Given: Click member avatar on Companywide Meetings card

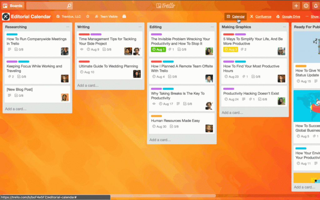Looking at the screenshot, I should (x=65, y=51).
